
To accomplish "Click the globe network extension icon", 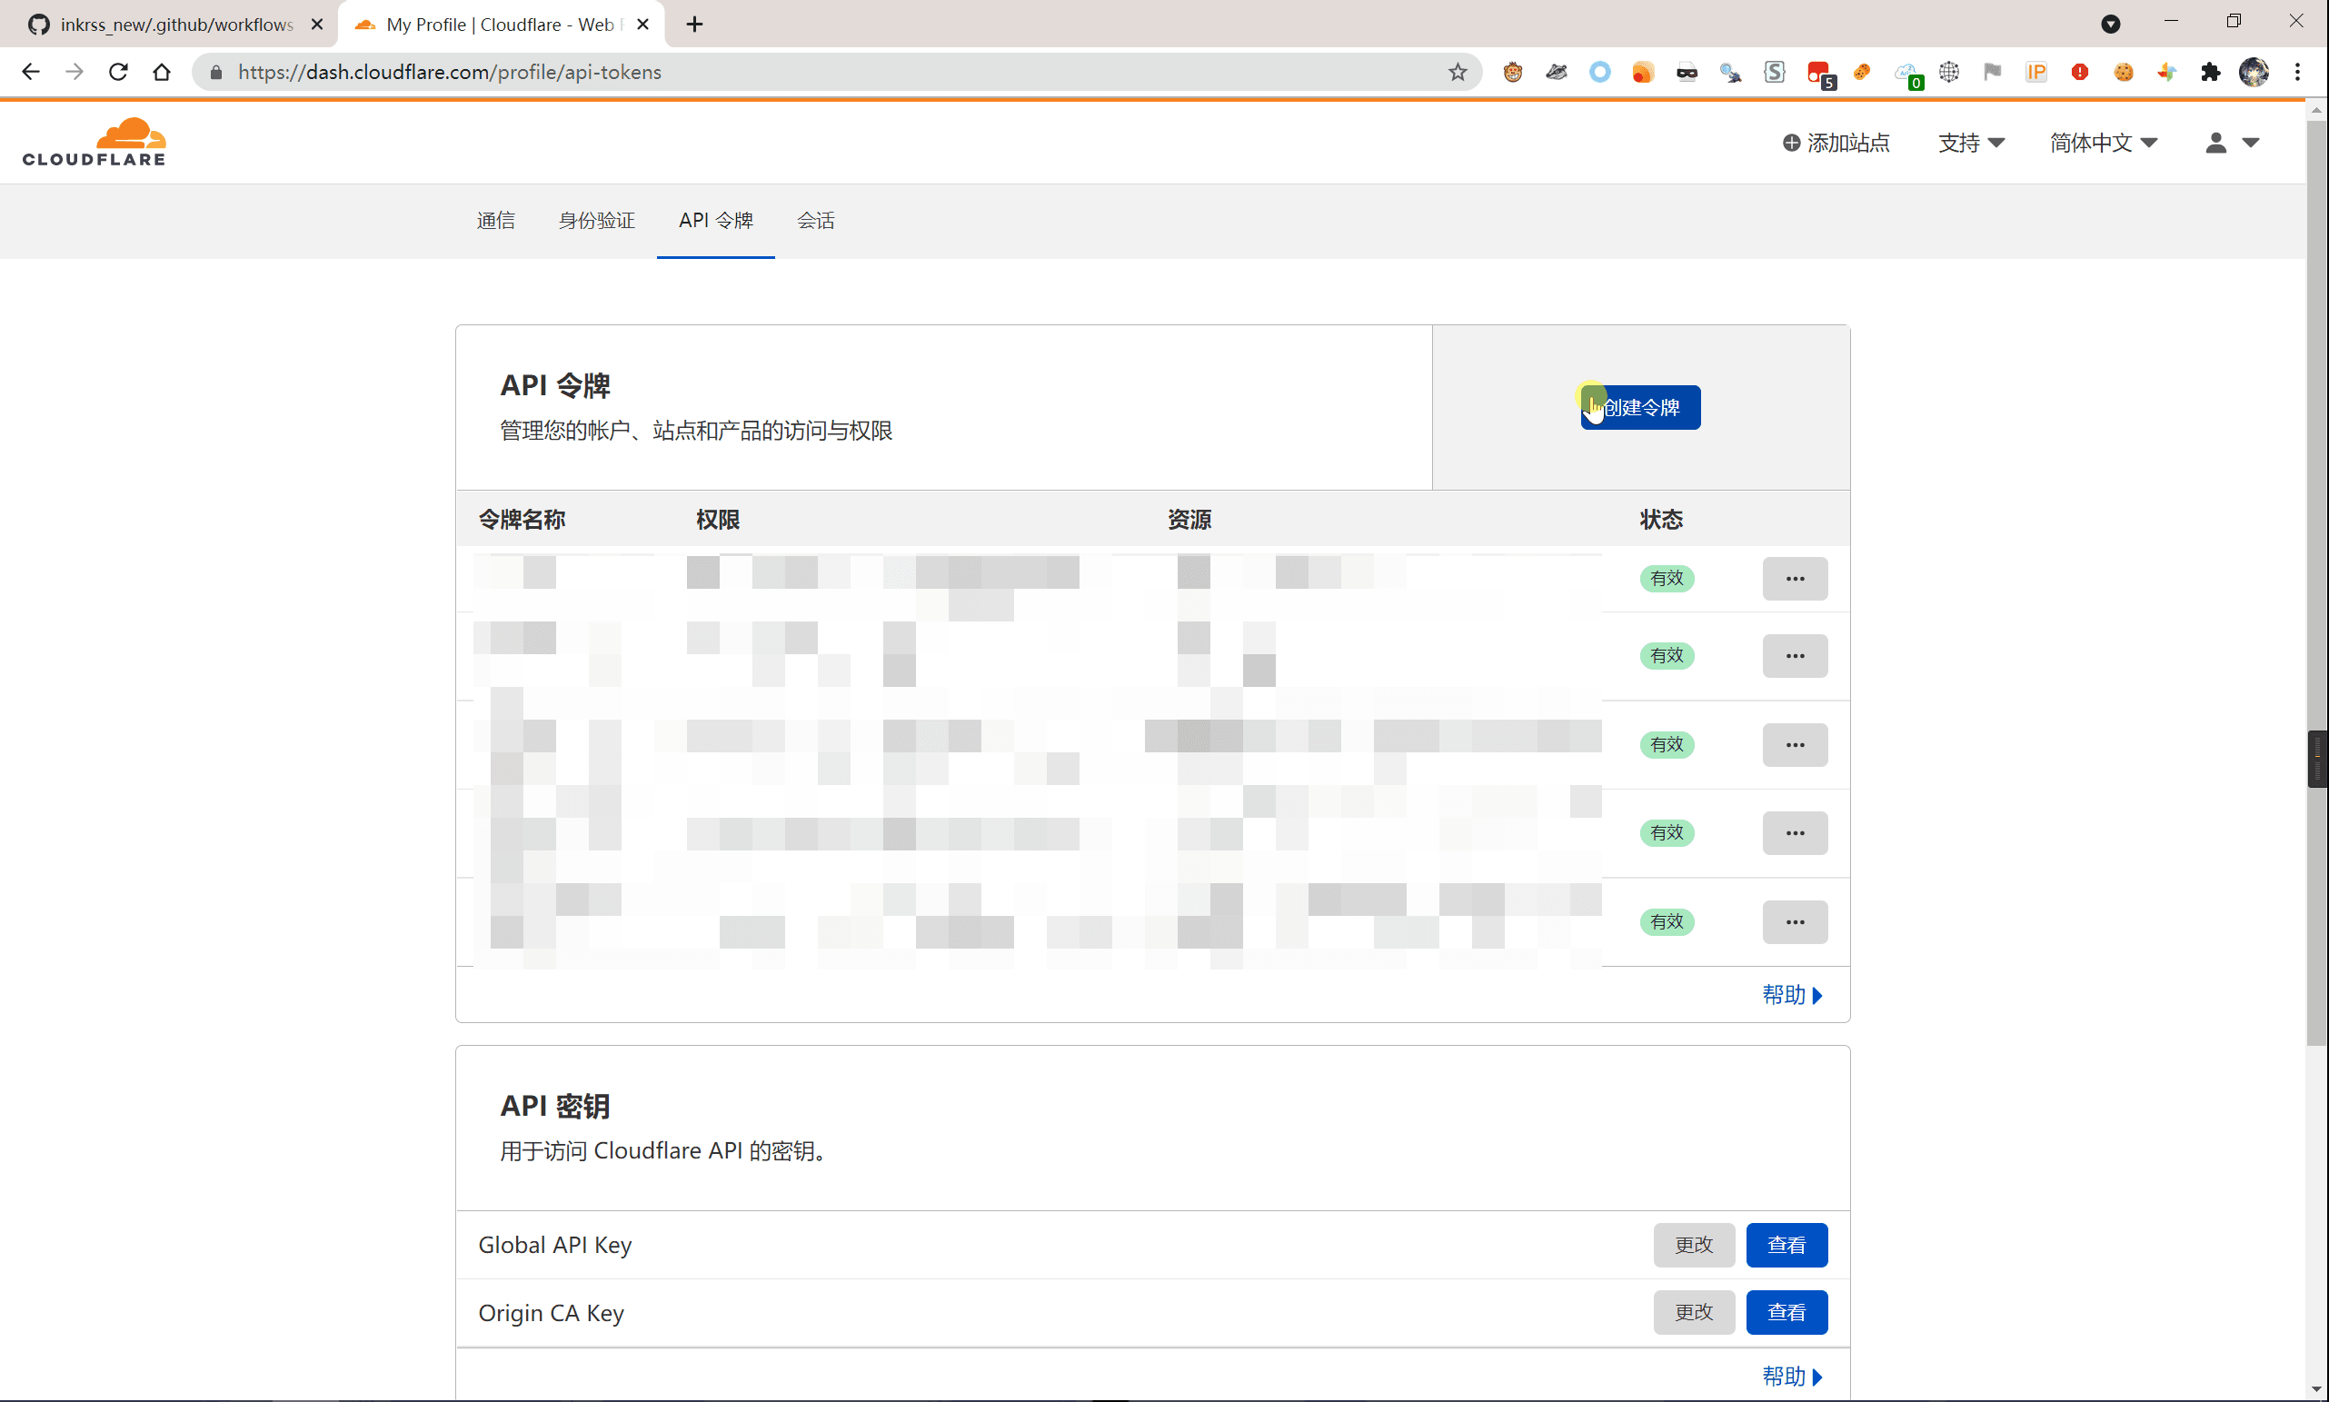I will (1949, 72).
